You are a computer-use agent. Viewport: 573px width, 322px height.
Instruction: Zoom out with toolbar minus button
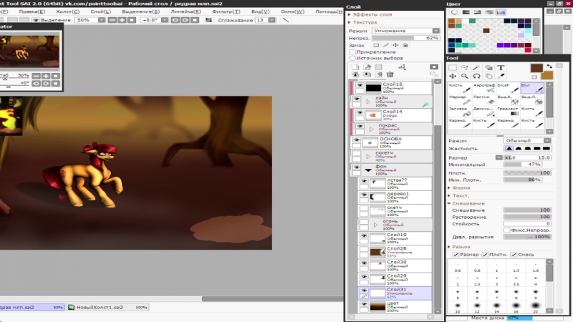click(112, 20)
